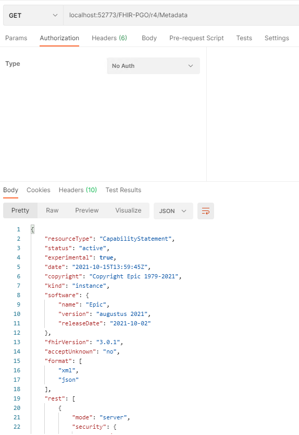Switch response view to Raw
This screenshot has height=435, width=299.
[x=52, y=210]
